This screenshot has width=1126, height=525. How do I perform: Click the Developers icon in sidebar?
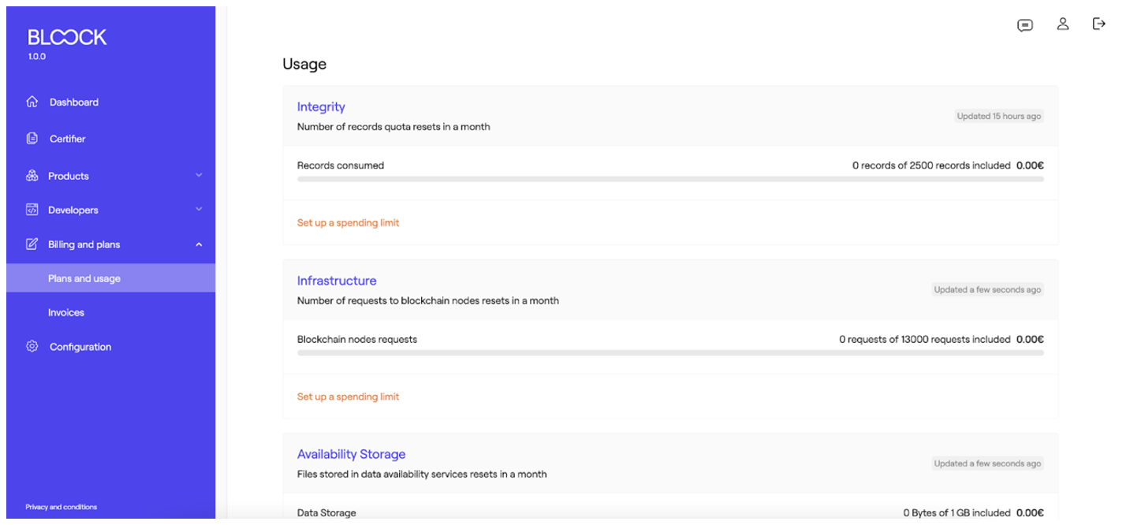[32, 210]
